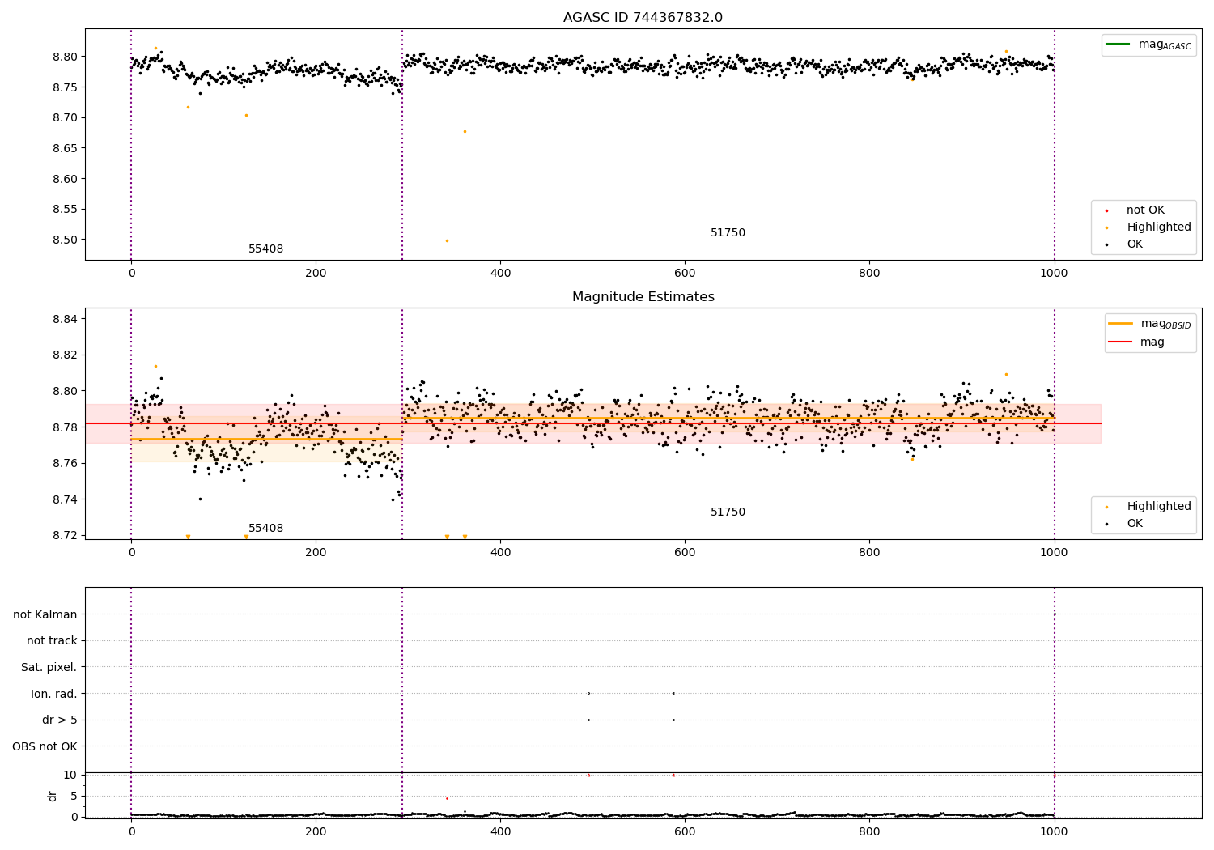The height and width of the screenshot is (850, 1214).
Task: Click the 'Sat. pixel.' axis label
Action: pyautogui.click(x=49, y=668)
